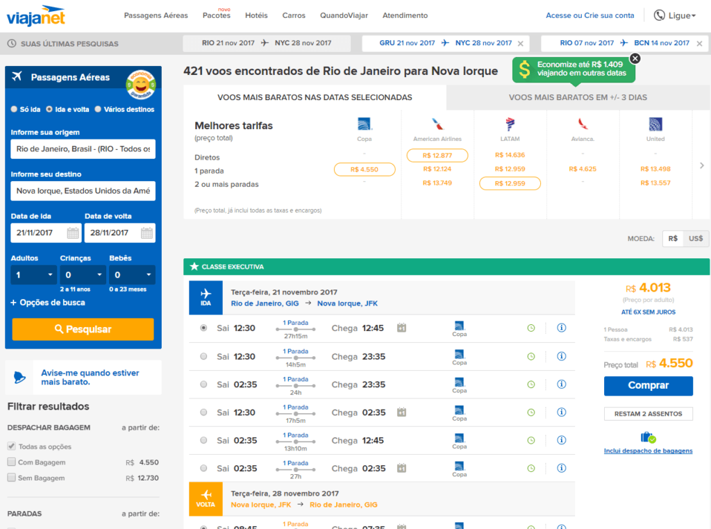This screenshot has width=711, height=529.
Task: Open the Adultos dropdown
Action: coord(34,275)
